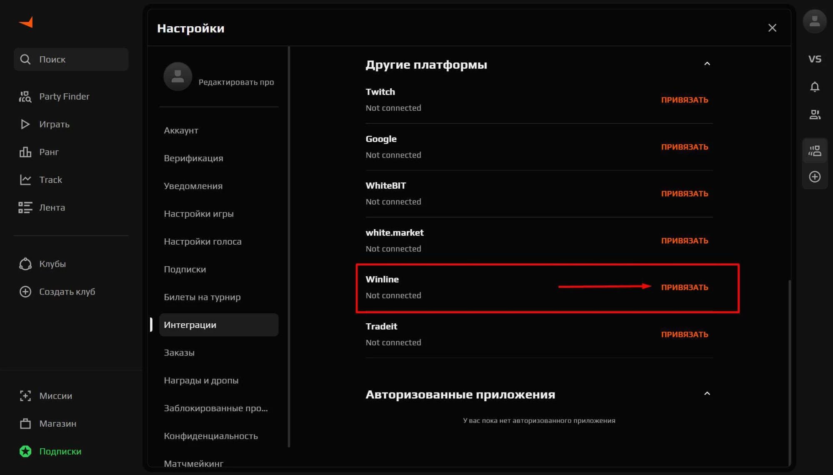Click the add plus icon in right sidebar
Image resolution: width=833 pixels, height=475 pixels.
815,177
